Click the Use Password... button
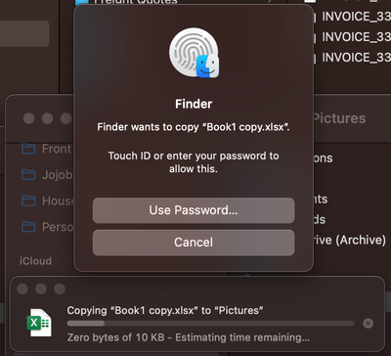Image resolution: width=391 pixels, height=356 pixels. click(x=194, y=210)
